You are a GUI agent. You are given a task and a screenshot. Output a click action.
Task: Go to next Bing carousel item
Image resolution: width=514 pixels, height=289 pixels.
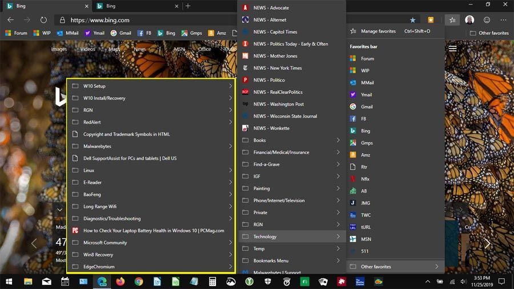pos(487,243)
